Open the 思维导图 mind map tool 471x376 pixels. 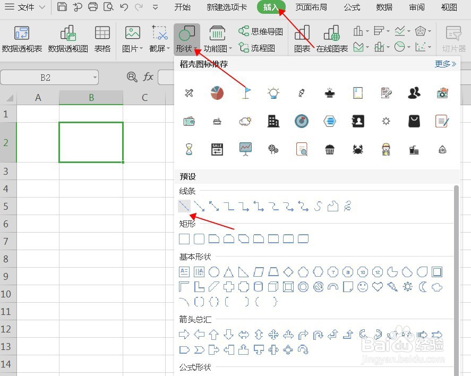tap(261, 31)
